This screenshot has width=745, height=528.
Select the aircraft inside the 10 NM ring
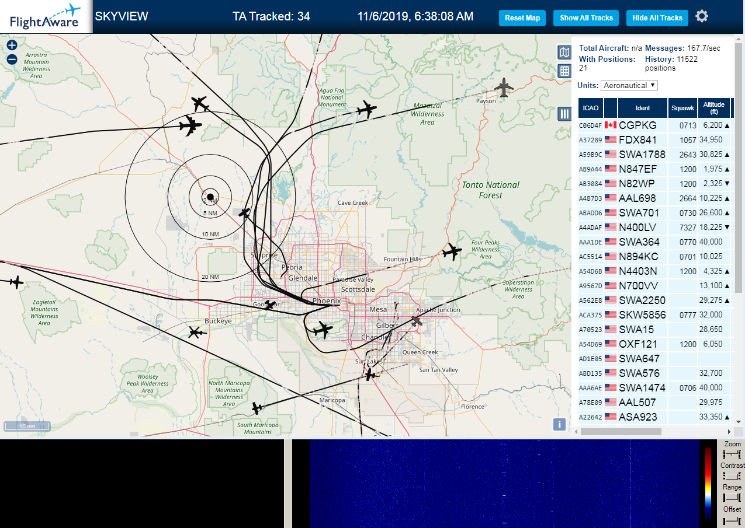(x=245, y=212)
